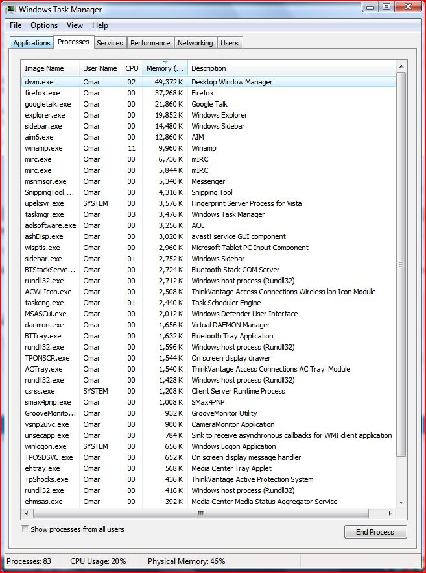Image resolution: width=426 pixels, height=573 pixels.
Task: Select the googletalk.exe process
Action: click(x=208, y=104)
